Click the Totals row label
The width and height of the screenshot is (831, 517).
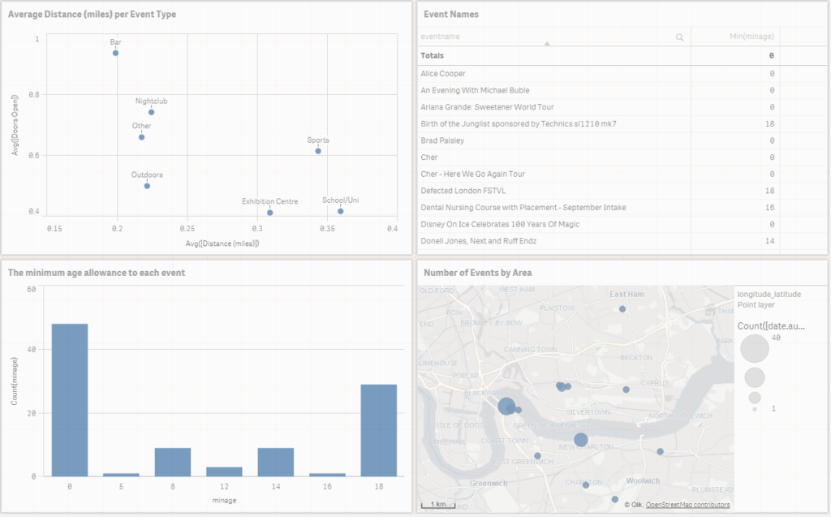pyautogui.click(x=432, y=56)
